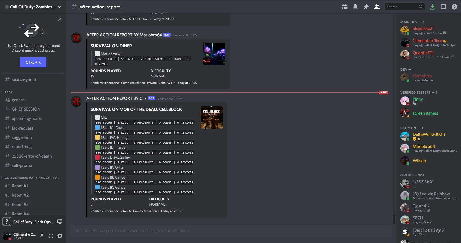Collapse the COD ZOMBIES EXPERIENCE category
The width and height of the screenshot is (461, 243).
tap(31, 178)
